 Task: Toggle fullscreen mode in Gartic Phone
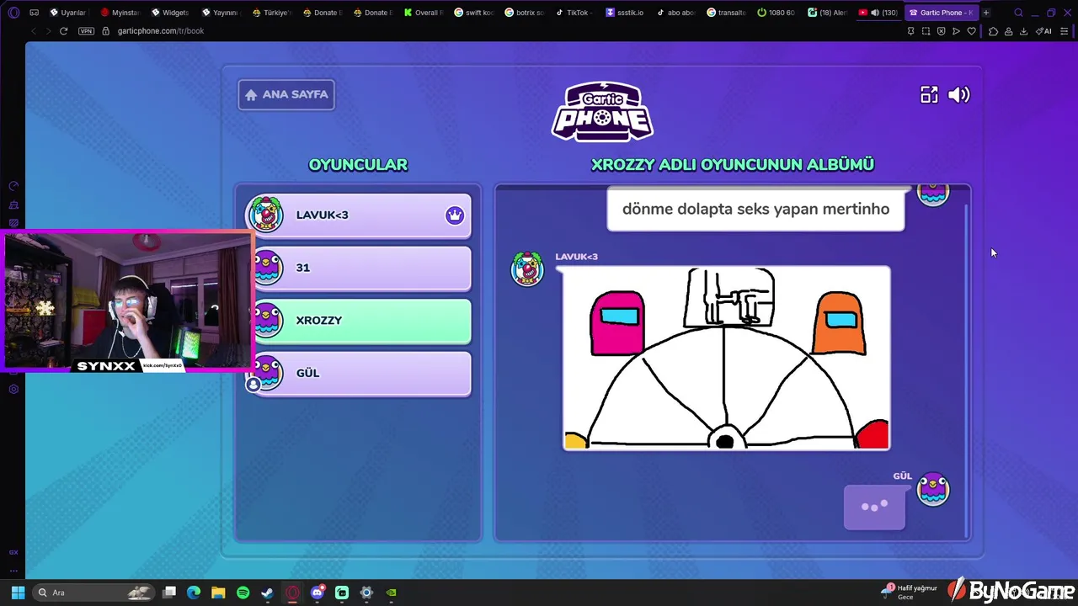[929, 95]
